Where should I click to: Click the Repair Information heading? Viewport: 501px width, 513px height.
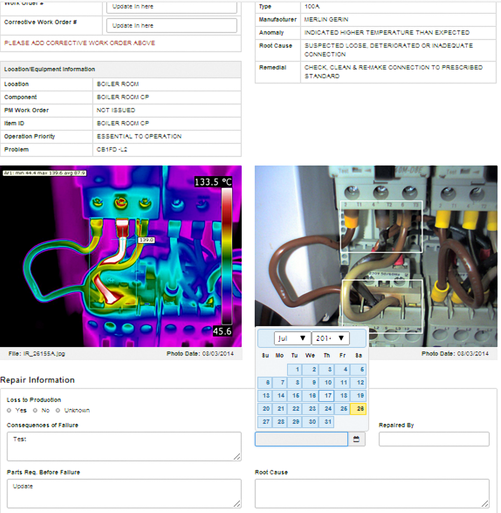37,380
